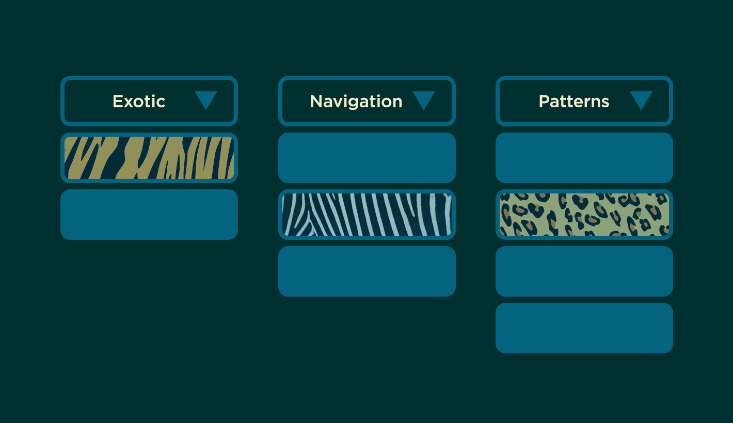Choose first blank item under Navigation

pos(367,158)
